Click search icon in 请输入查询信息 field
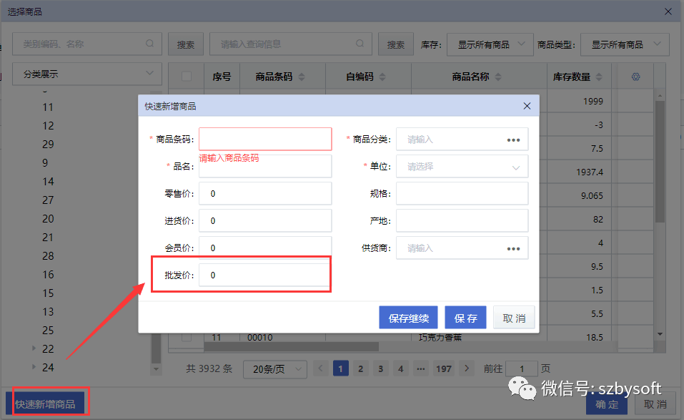Screen dimensions: 684x420 tap(360, 44)
